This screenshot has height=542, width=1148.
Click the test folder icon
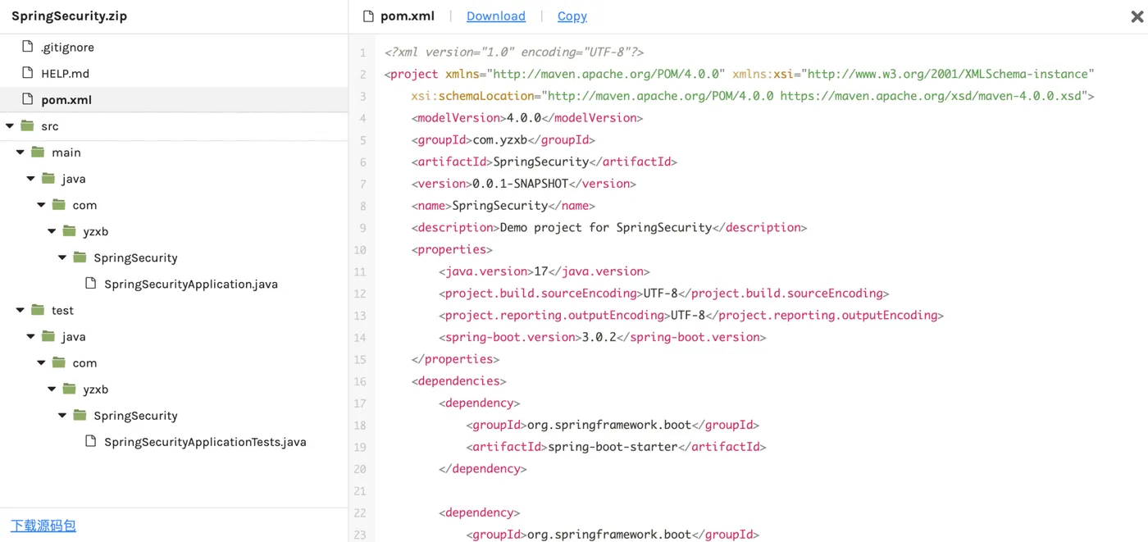click(38, 310)
